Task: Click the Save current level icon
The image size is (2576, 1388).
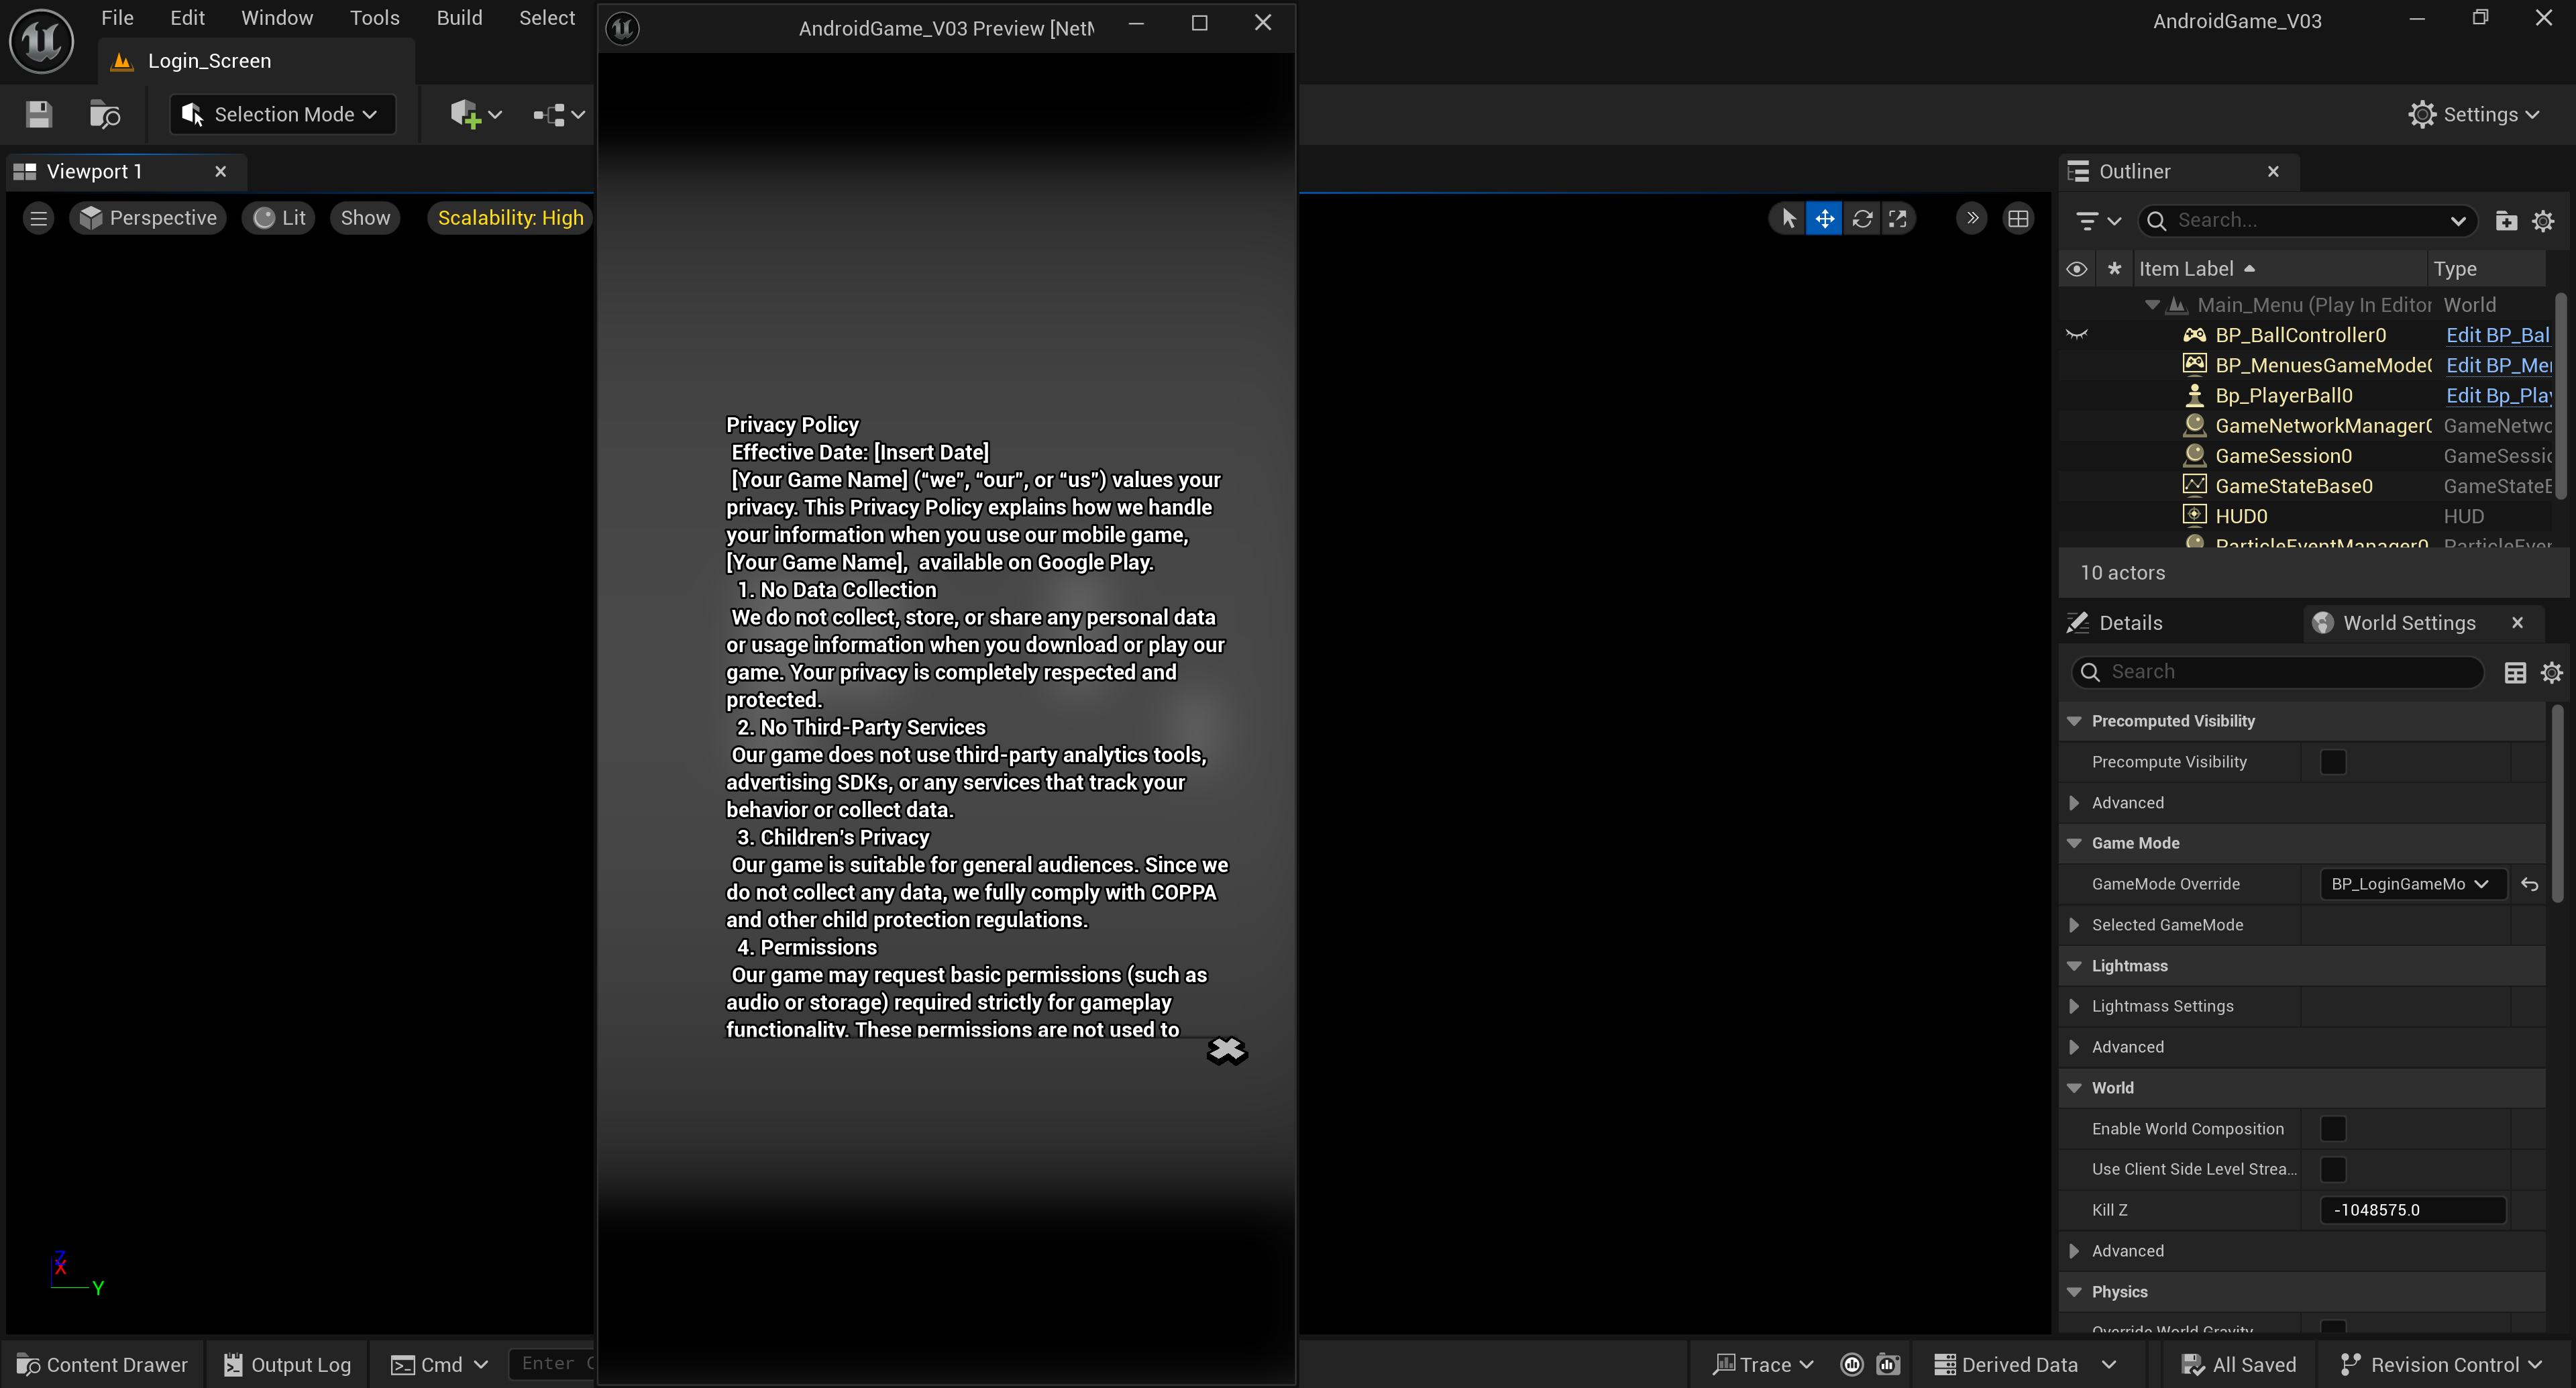Action: coord(39,114)
